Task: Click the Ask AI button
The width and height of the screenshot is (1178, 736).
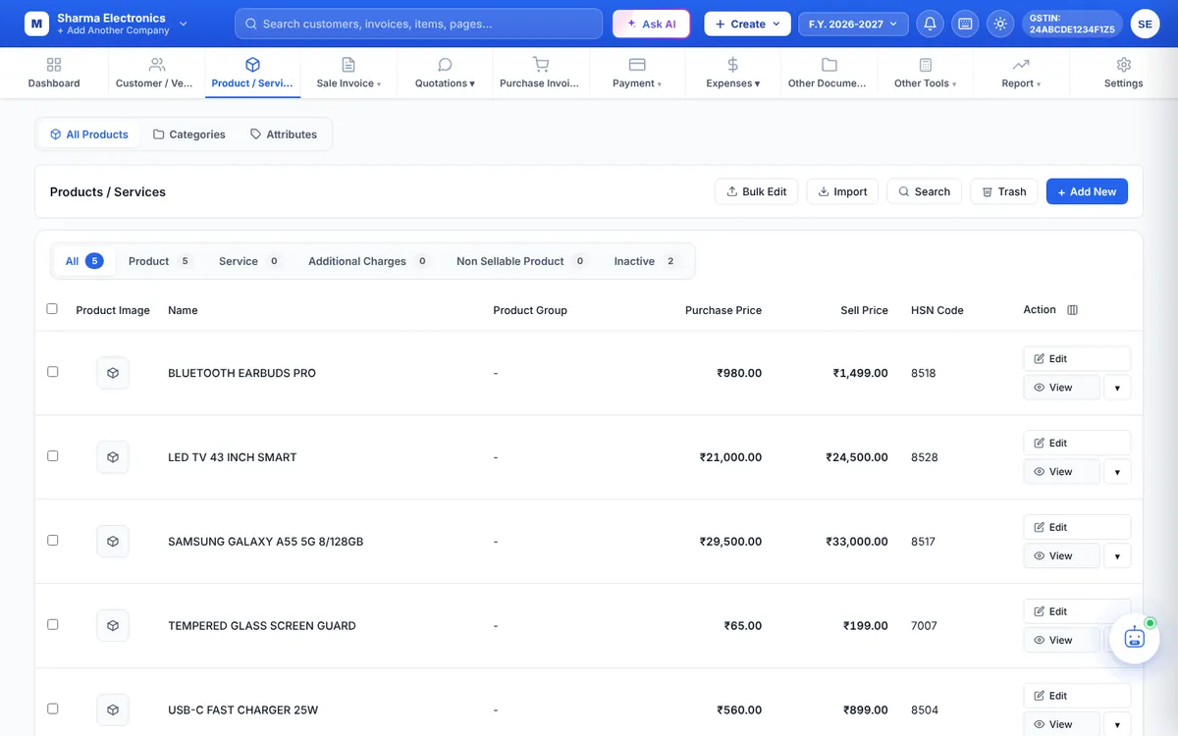Action: pos(651,24)
